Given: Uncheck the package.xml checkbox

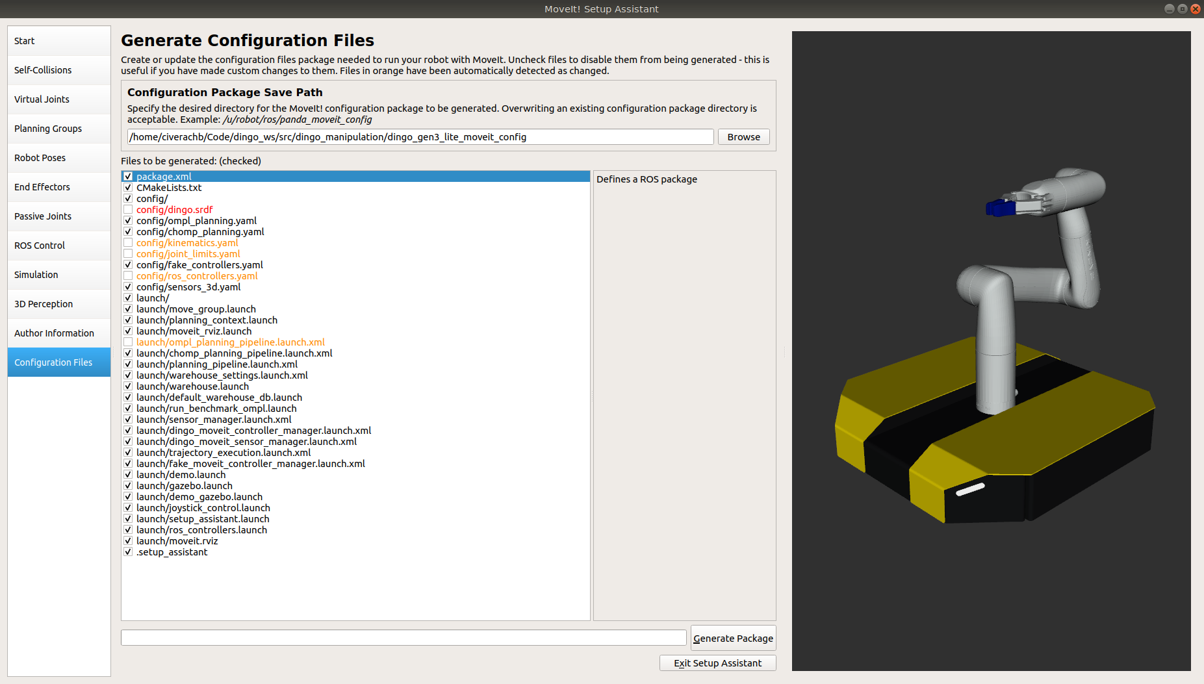Looking at the screenshot, I should pyautogui.click(x=128, y=177).
